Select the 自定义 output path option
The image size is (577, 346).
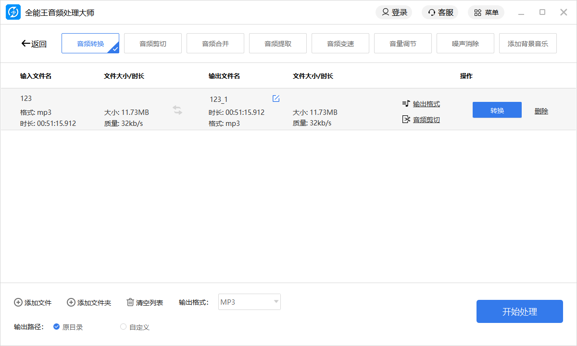point(124,327)
